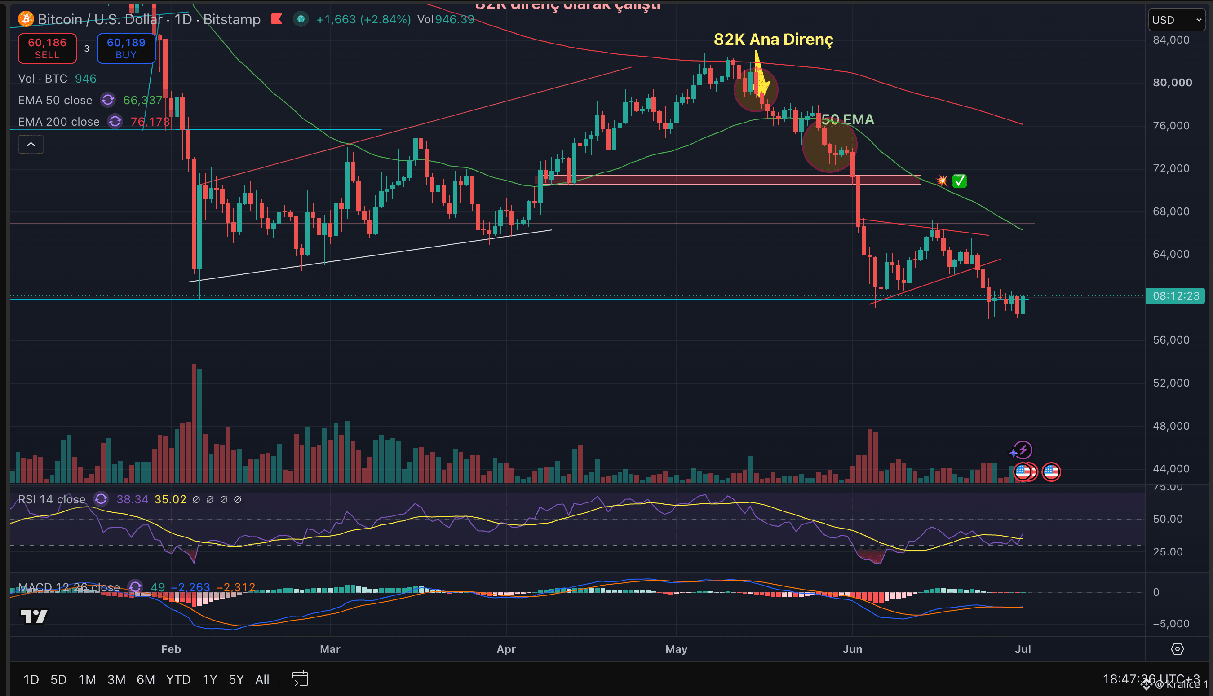This screenshot has width=1213, height=696.
Task: Click the RSI 14 indicator refresh icon
Action: click(x=101, y=499)
